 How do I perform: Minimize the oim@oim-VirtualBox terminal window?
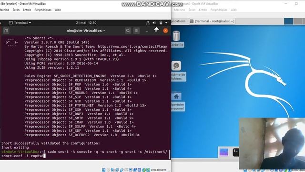tap(147, 31)
